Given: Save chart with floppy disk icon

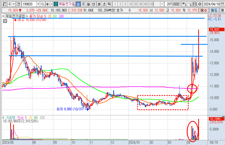Looking at the screenshot, I should point(195,4).
